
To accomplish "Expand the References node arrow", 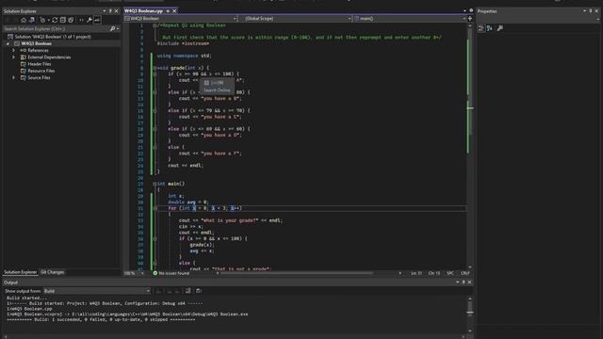I will pyautogui.click(x=14, y=50).
